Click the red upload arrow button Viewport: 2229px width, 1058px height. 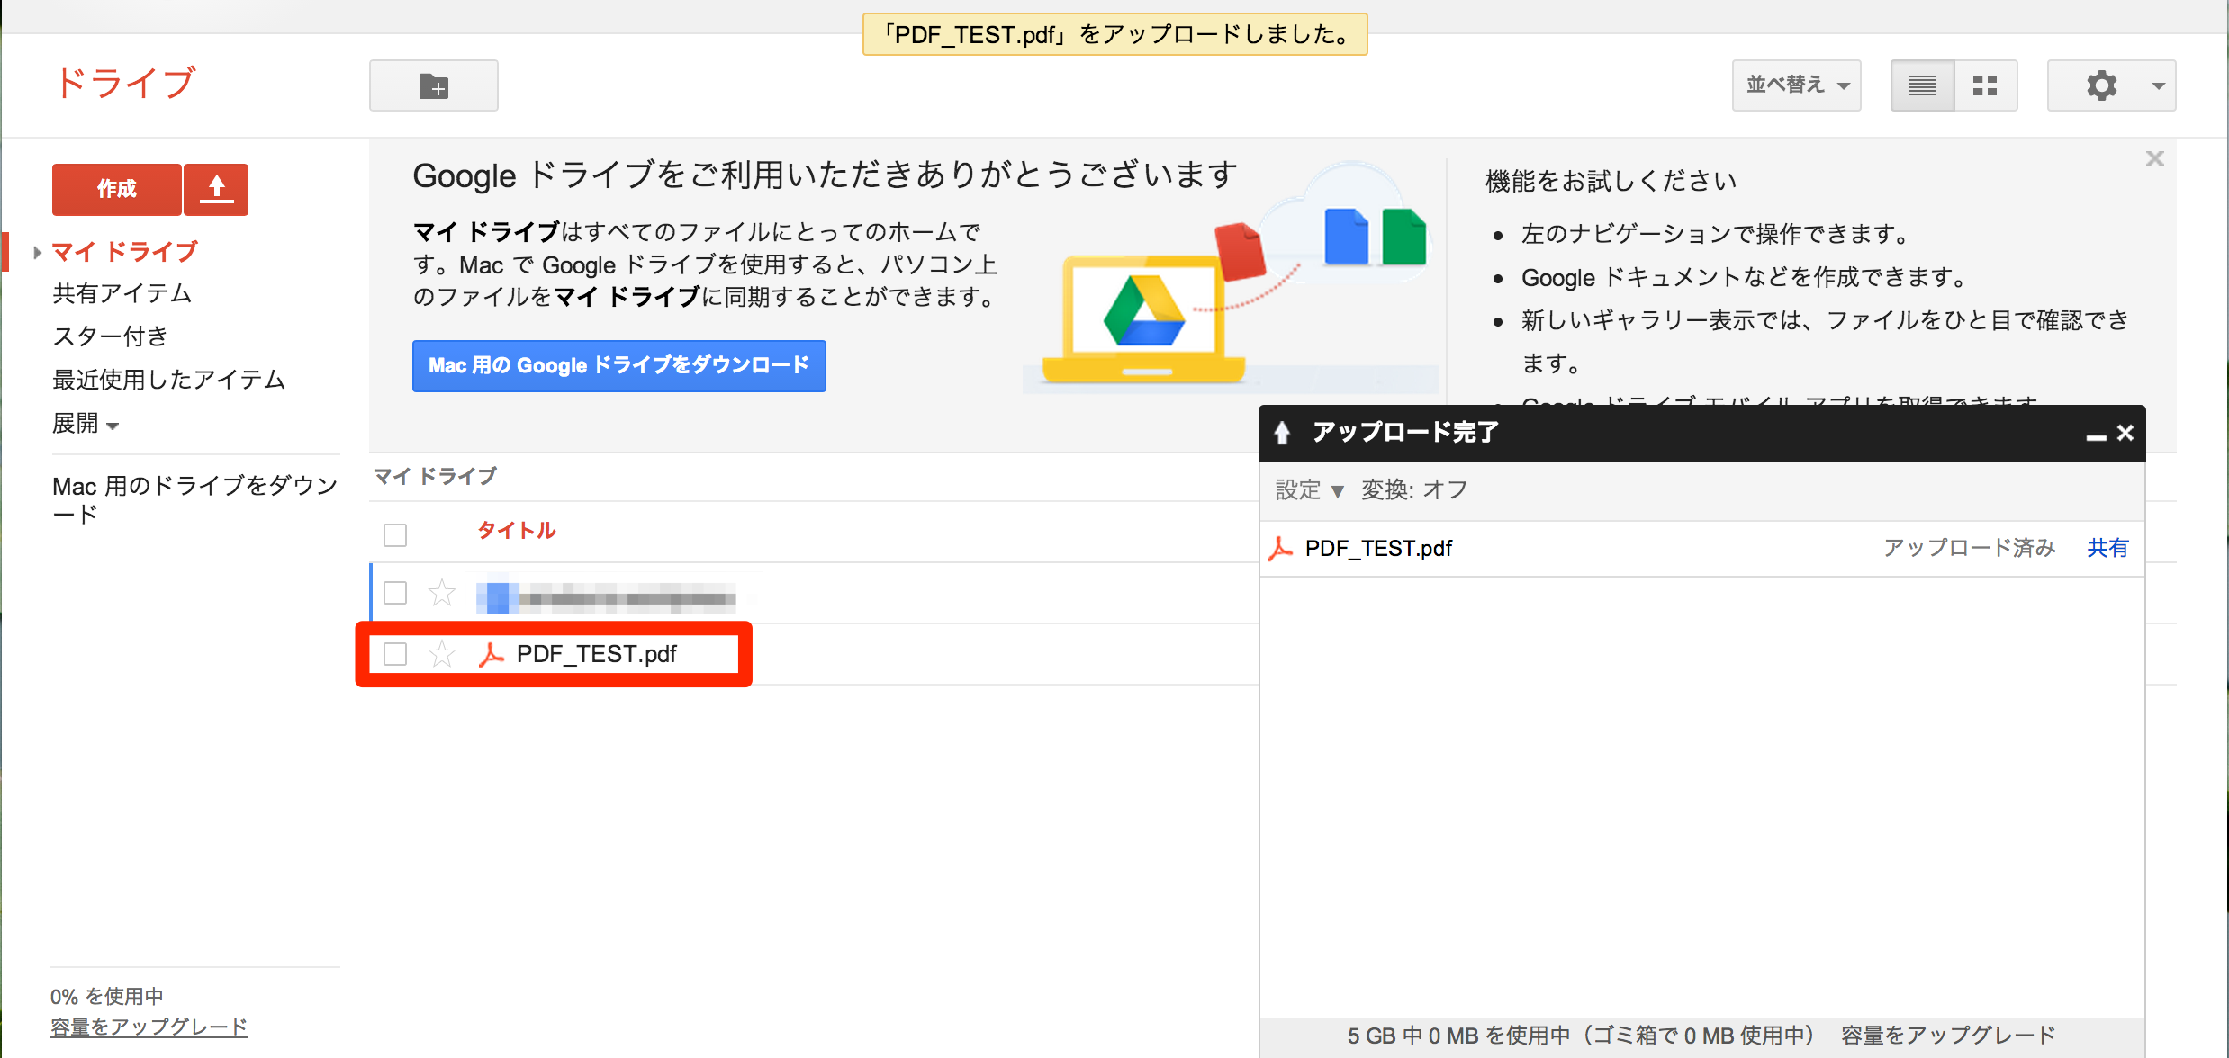[216, 189]
